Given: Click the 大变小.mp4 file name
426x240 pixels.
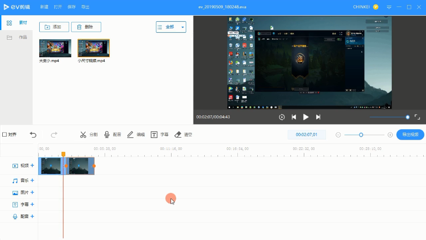Looking at the screenshot, I should (49, 60).
